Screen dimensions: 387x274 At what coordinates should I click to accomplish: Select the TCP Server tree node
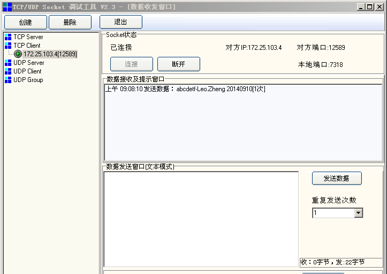coord(28,37)
